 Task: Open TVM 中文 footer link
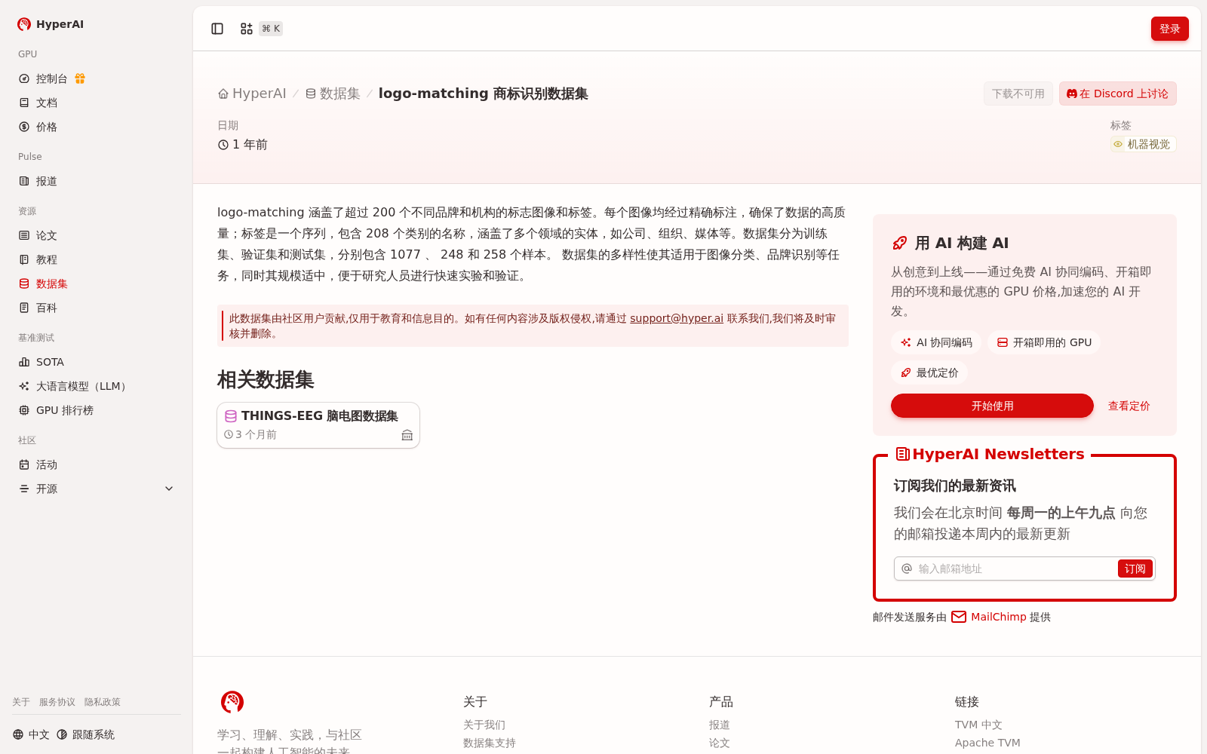point(978,725)
